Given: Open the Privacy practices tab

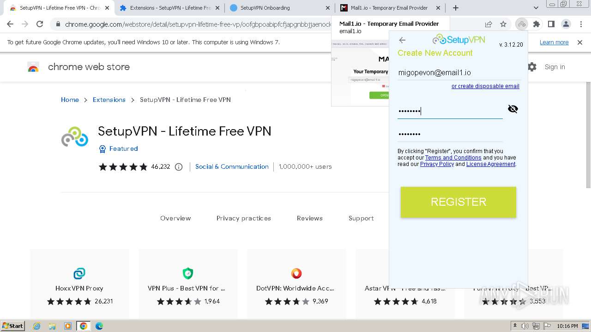Looking at the screenshot, I should pos(243,218).
